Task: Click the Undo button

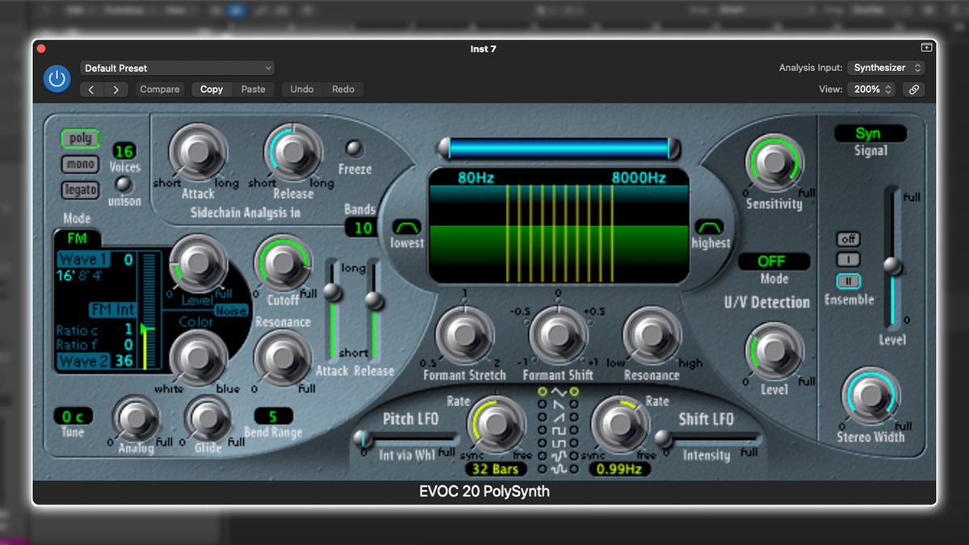Action: [302, 89]
